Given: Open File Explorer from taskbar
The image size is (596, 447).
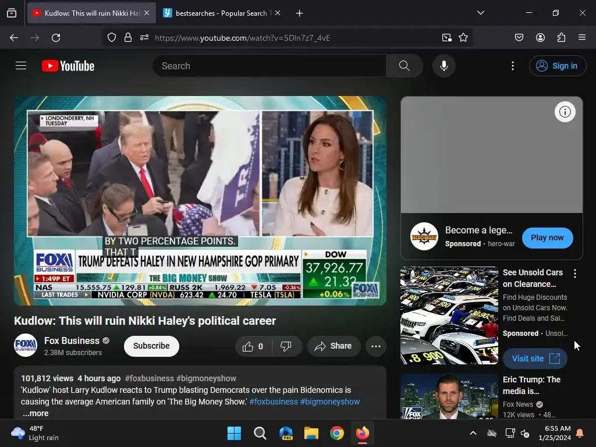Looking at the screenshot, I should pyautogui.click(x=311, y=433).
